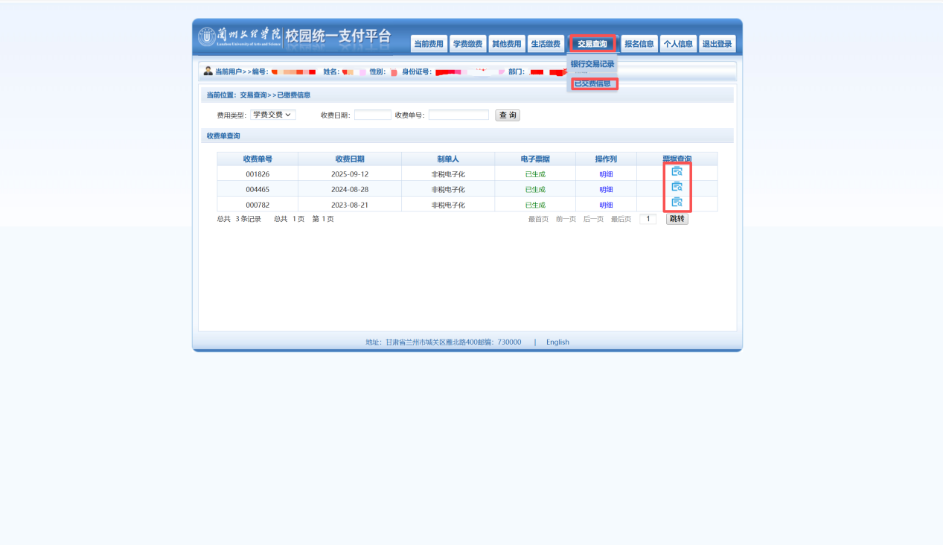Click the 收费日期 input field
The width and height of the screenshot is (943, 545).
tap(372, 115)
